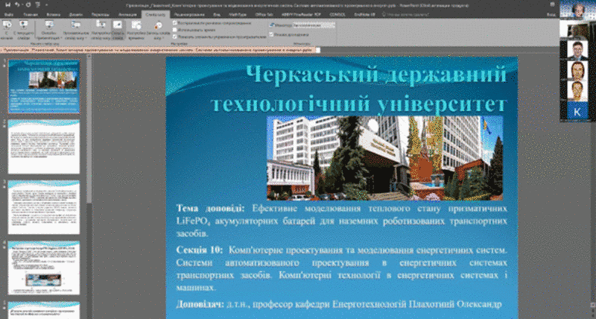Click the Save icon in quick access toolbar
Image resolution: width=596 pixels, height=319 pixels.
click(x=6, y=4)
